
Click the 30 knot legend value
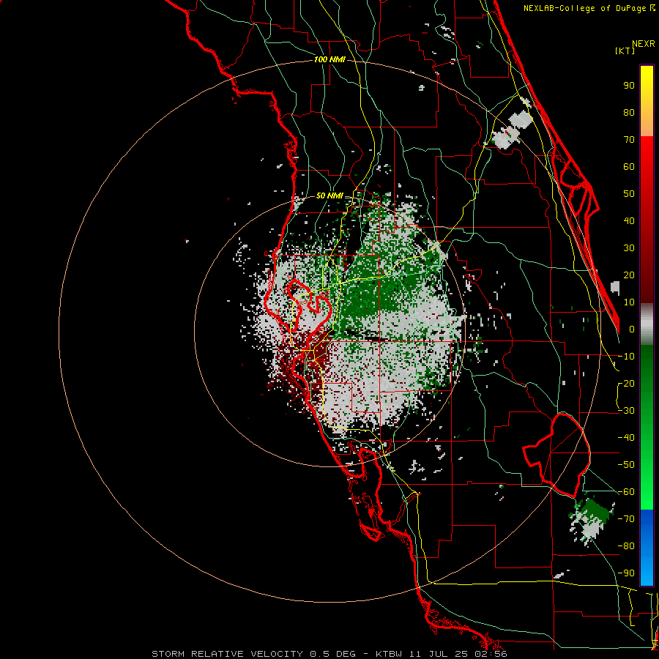pos(629,248)
